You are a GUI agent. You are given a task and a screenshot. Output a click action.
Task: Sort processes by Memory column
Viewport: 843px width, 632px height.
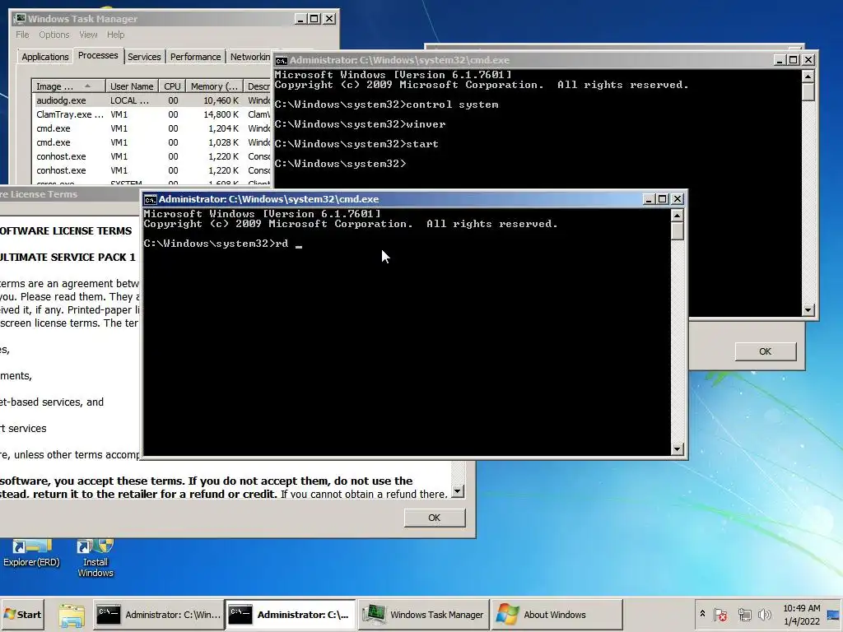214,86
